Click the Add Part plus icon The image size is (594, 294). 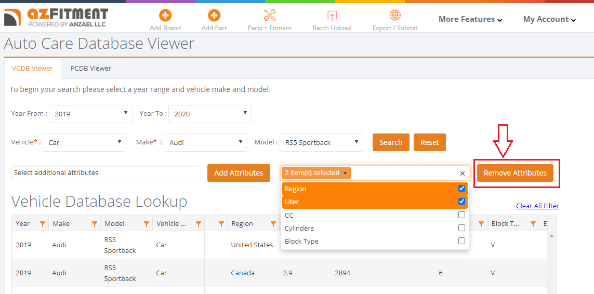214,16
